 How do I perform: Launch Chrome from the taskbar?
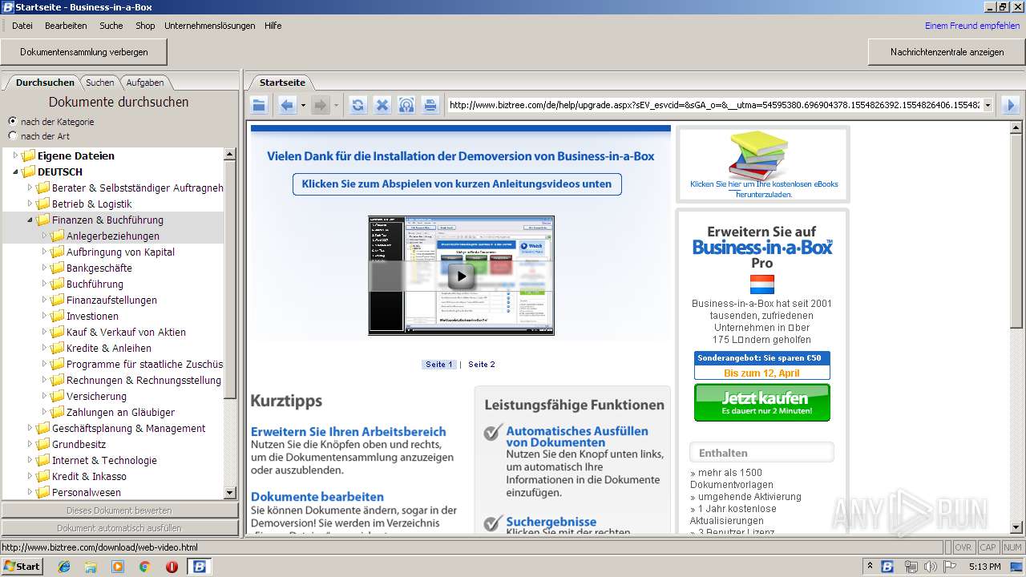click(x=144, y=567)
